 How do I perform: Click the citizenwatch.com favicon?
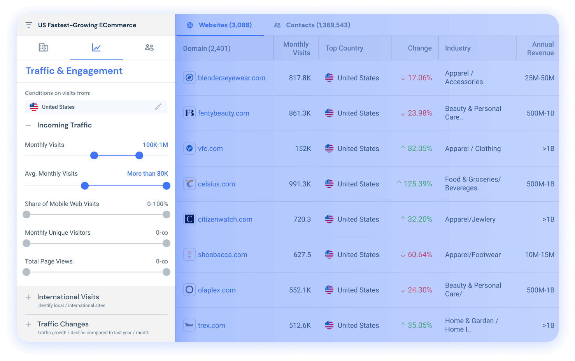[189, 219]
